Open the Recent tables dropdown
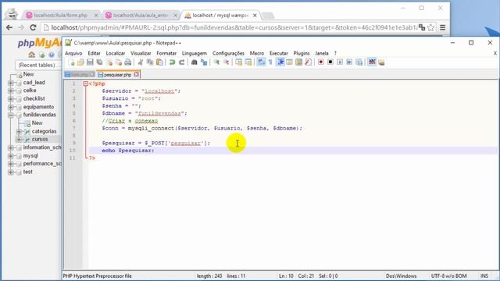Screen dimensions: 500x281 (38, 65)
